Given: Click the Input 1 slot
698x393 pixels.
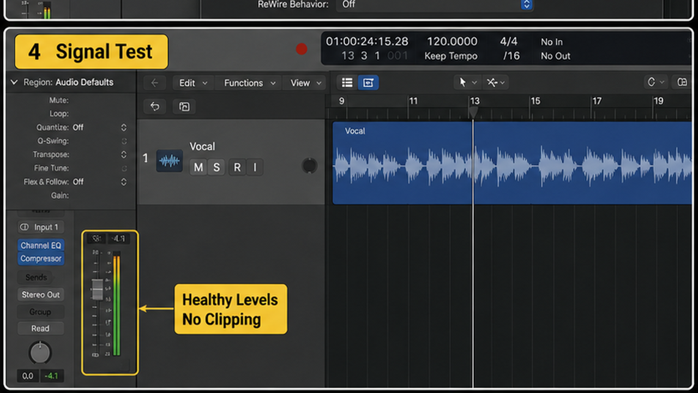Looking at the screenshot, I should click(x=40, y=227).
